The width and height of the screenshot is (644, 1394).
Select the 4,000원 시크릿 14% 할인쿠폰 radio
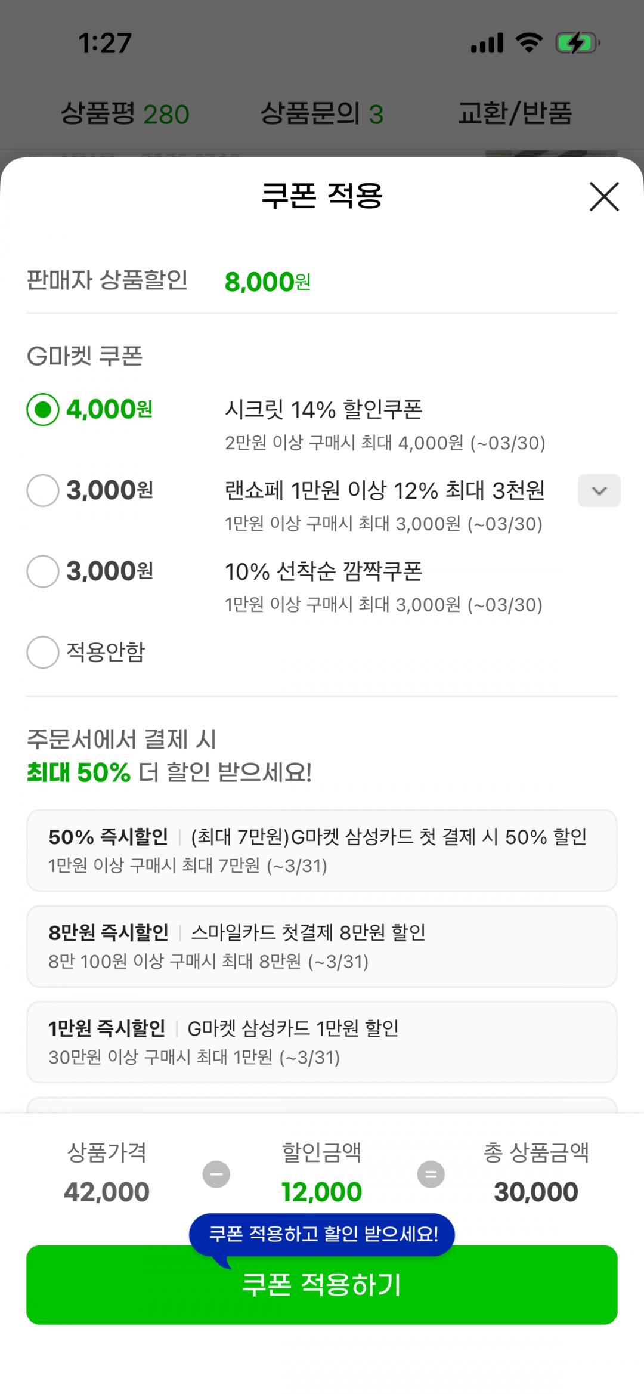click(x=43, y=410)
